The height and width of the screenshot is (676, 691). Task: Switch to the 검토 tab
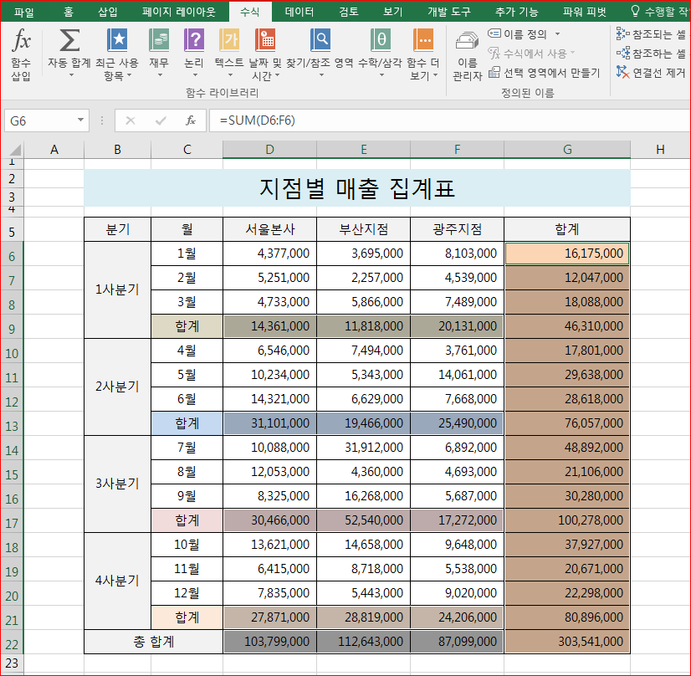point(349,12)
